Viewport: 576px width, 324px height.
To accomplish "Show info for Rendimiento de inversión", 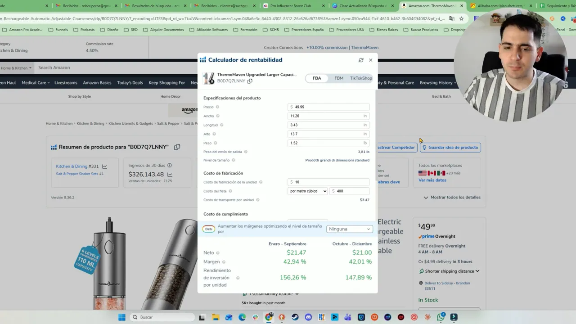I will coord(238,278).
